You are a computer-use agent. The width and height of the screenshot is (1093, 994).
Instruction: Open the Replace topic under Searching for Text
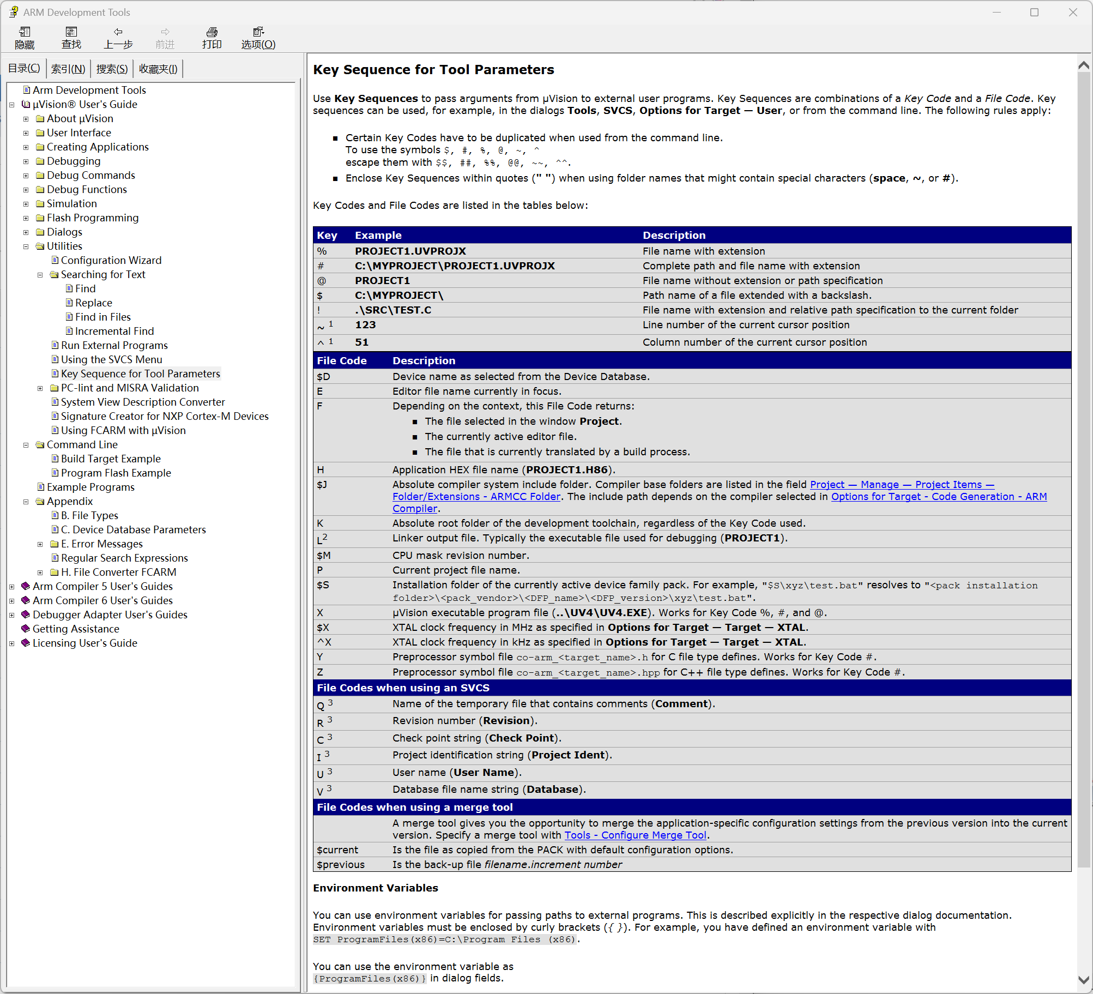[94, 303]
